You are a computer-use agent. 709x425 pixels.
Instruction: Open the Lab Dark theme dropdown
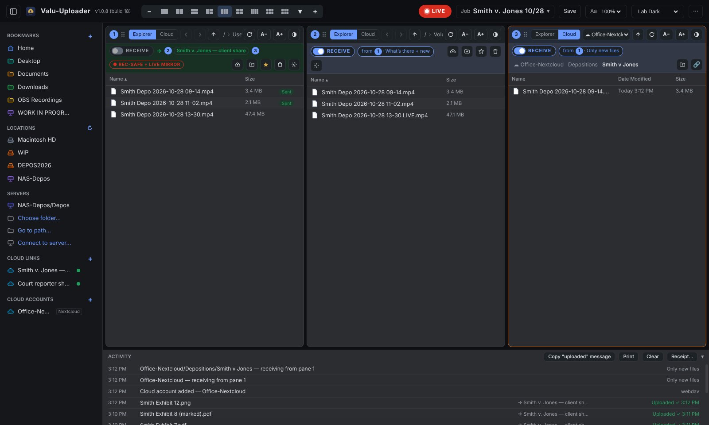[x=658, y=12]
